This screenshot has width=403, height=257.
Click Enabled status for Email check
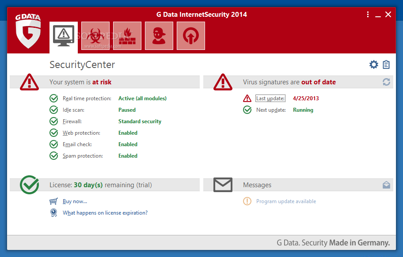pyautogui.click(x=128, y=144)
